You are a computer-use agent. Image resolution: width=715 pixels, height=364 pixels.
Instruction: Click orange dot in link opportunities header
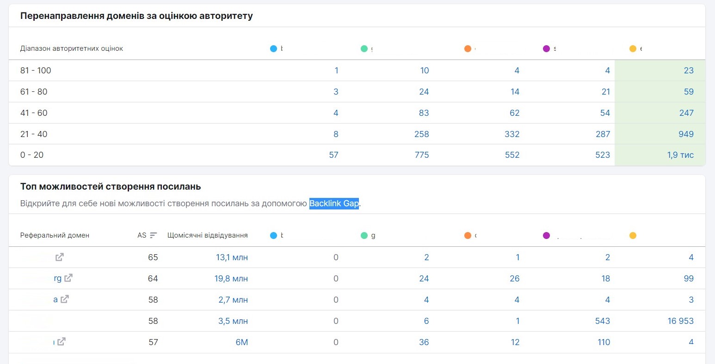click(468, 235)
